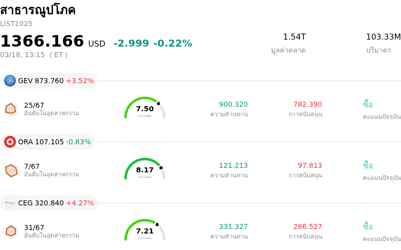Click GEV resistance value 900.320

(x=233, y=104)
